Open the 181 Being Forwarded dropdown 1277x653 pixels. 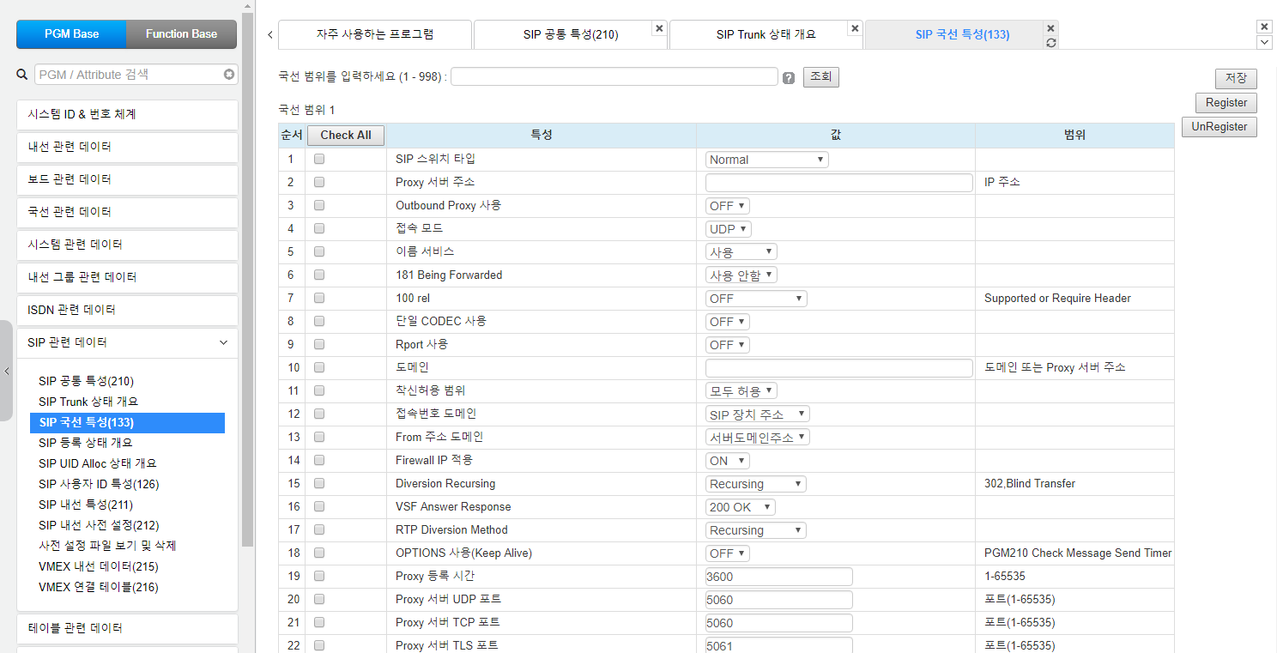(x=741, y=275)
